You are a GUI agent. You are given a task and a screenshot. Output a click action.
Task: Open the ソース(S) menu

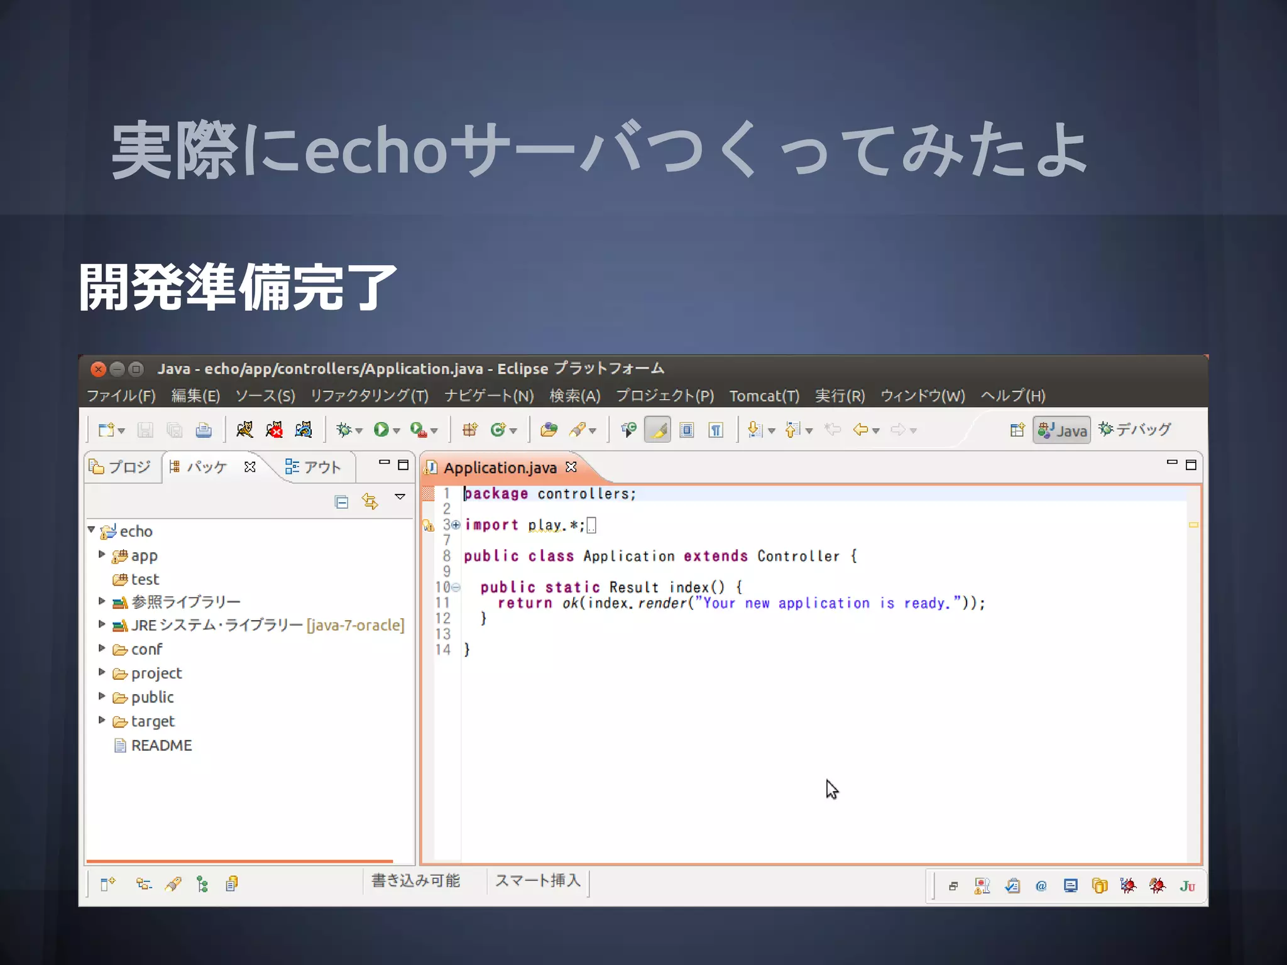[x=265, y=396]
